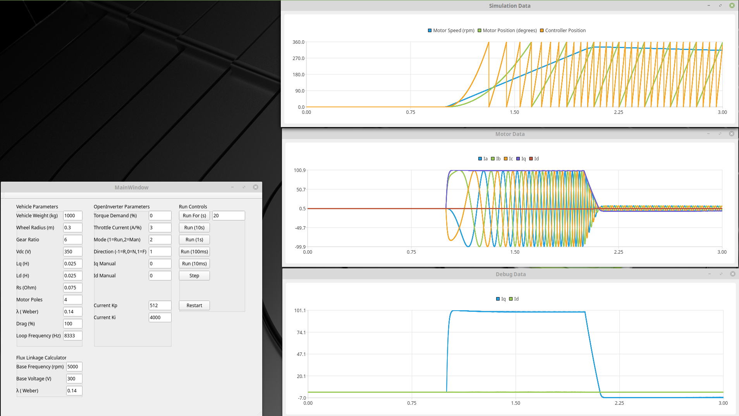Close the MainWindow window

256,187
